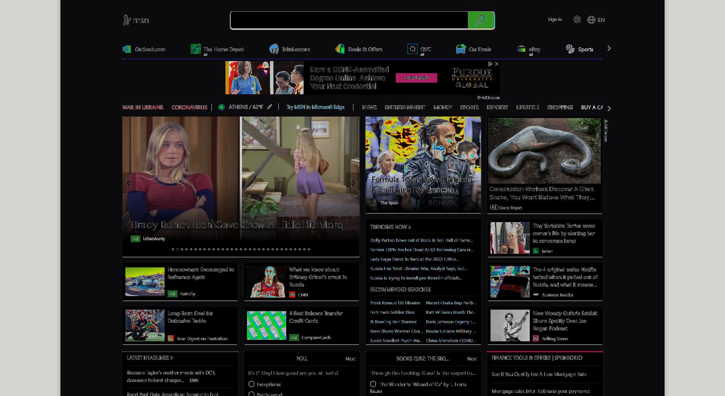Click the weather sun icon for Athens
The height and width of the screenshot is (396, 725).
tap(222, 107)
